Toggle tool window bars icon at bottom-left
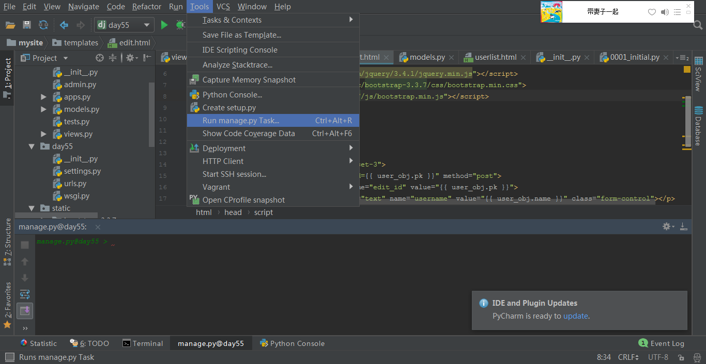The image size is (706, 364). [9, 357]
